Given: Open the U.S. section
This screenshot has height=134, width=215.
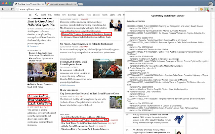Looking at the screenshot, I should [x=50, y=15].
